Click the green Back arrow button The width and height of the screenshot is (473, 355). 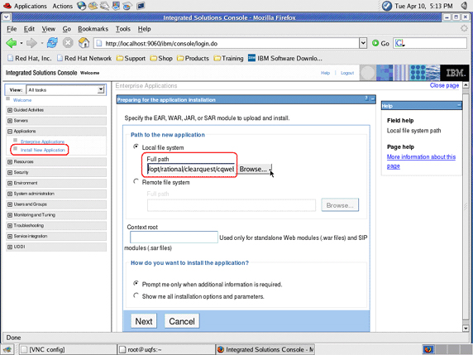[x=11, y=43]
